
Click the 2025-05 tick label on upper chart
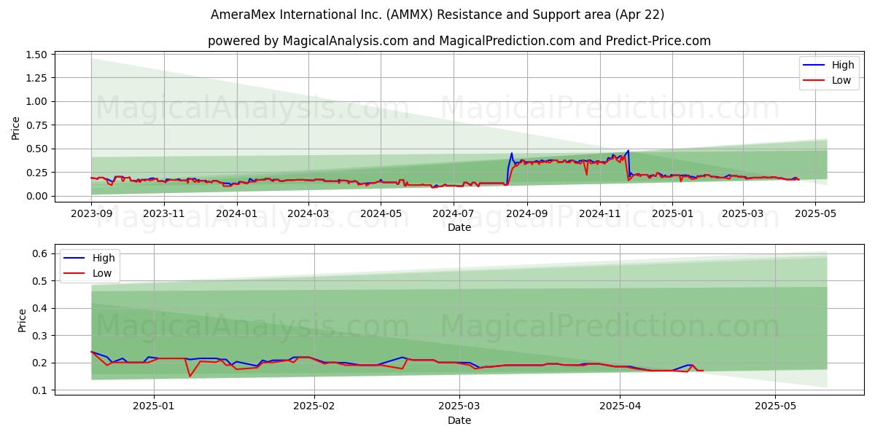click(817, 213)
